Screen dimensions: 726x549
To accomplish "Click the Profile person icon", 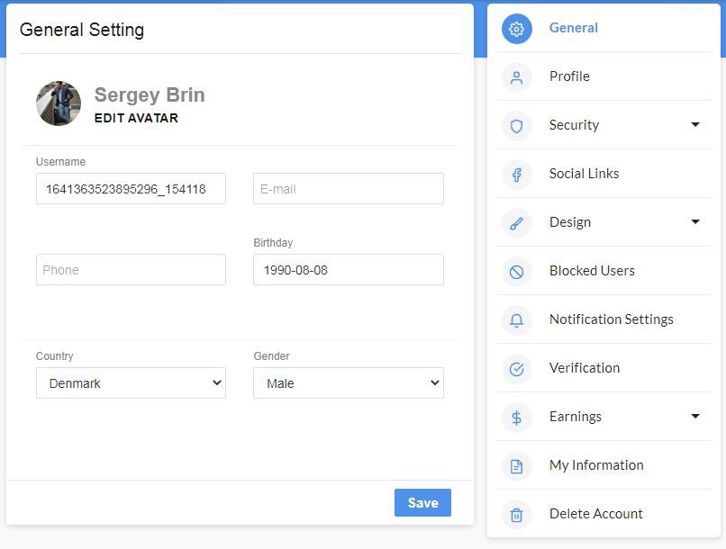I will click(x=516, y=77).
